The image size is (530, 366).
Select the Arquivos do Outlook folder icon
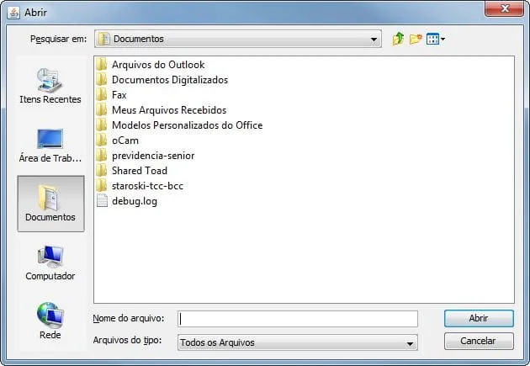pyautogui.click(x=102, y=64)
